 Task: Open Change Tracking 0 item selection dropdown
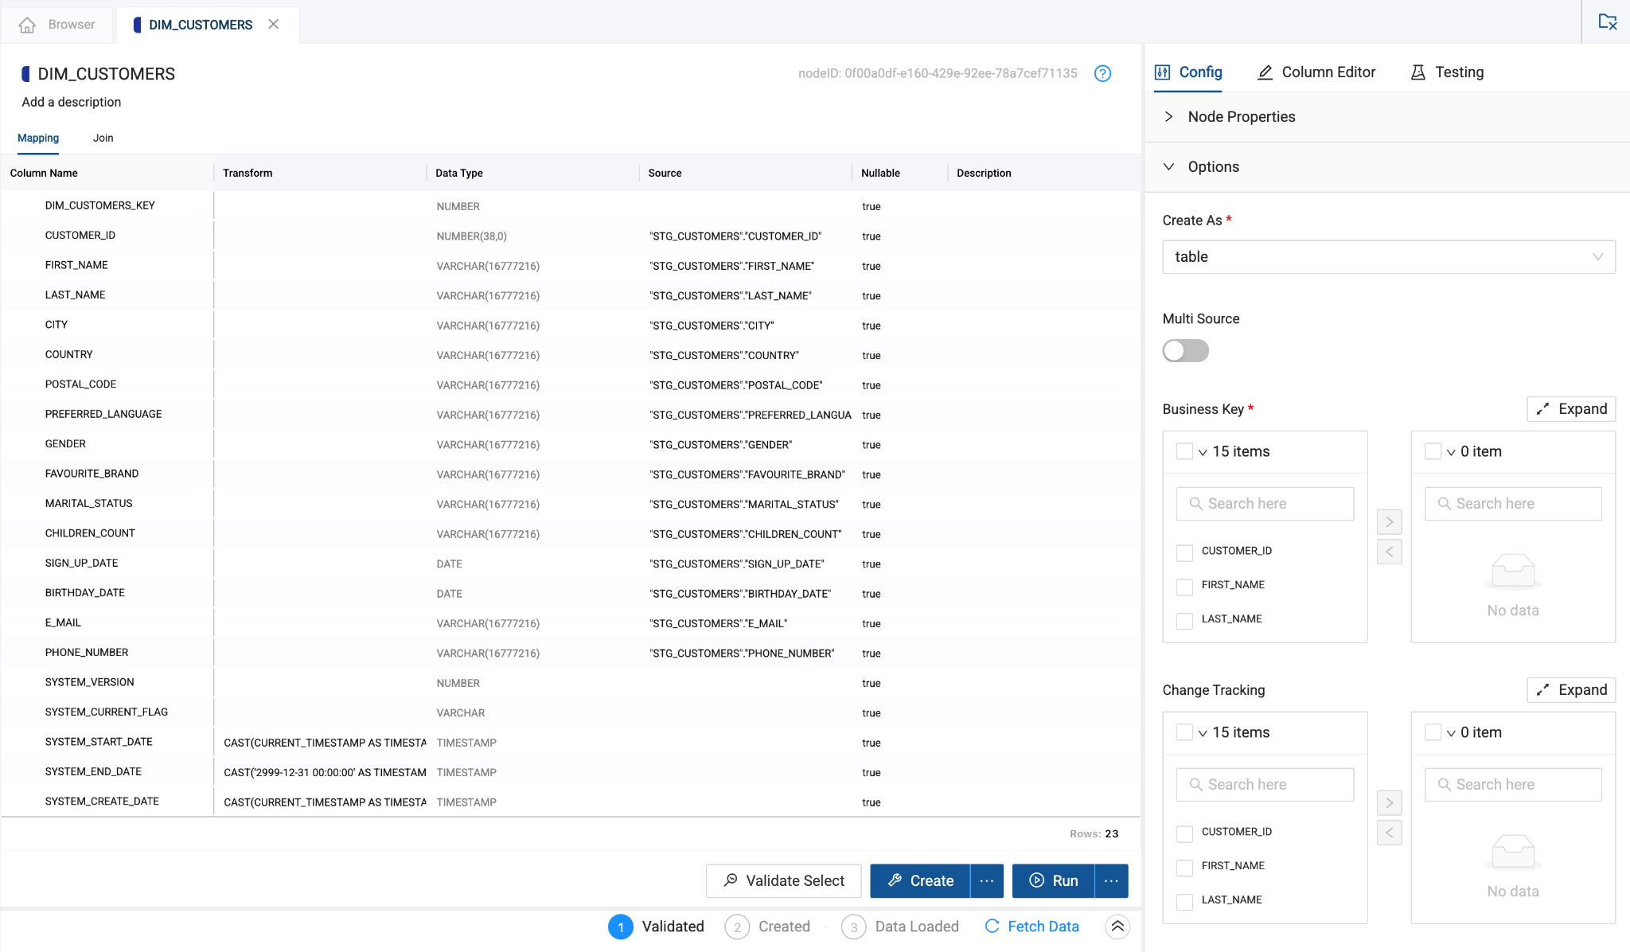click(1451, 733)
